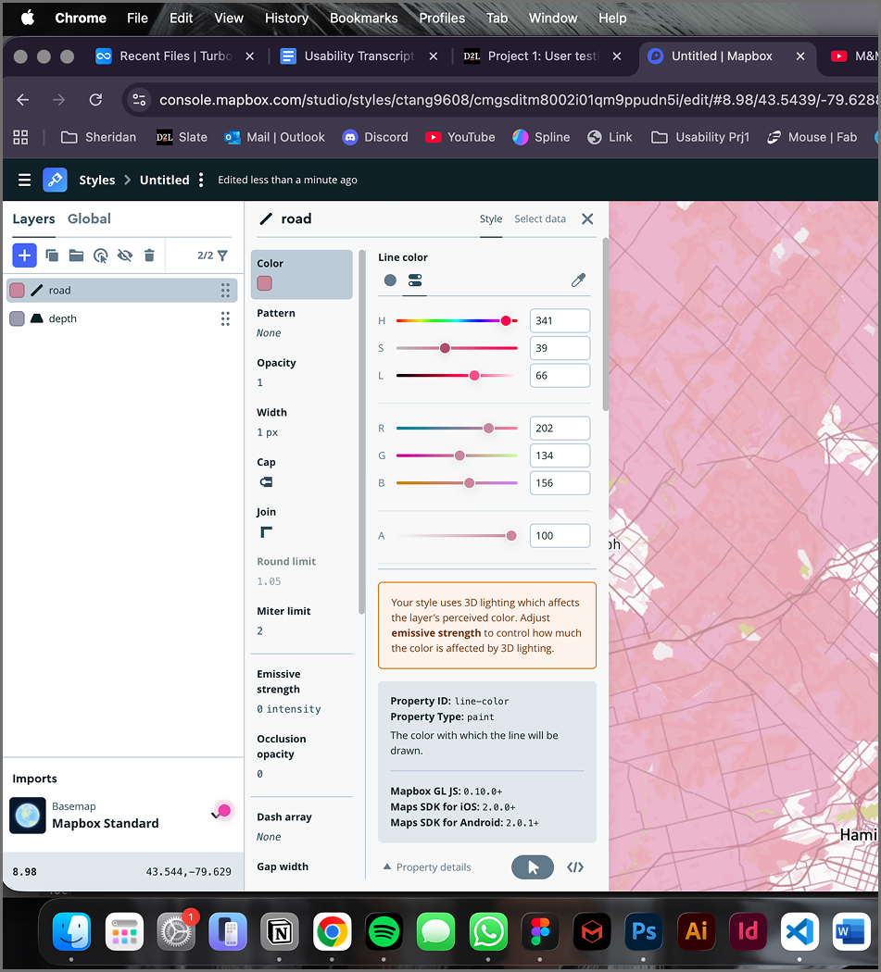Switch to the Global tab
The height and width of the screenshot is (972, 881).
(x=89, y=218)
